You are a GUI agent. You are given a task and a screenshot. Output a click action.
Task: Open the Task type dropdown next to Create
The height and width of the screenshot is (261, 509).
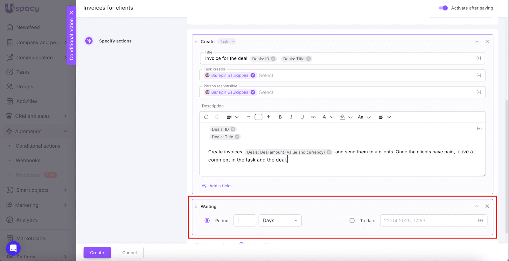pyautogui.click(x=227, y=42)
